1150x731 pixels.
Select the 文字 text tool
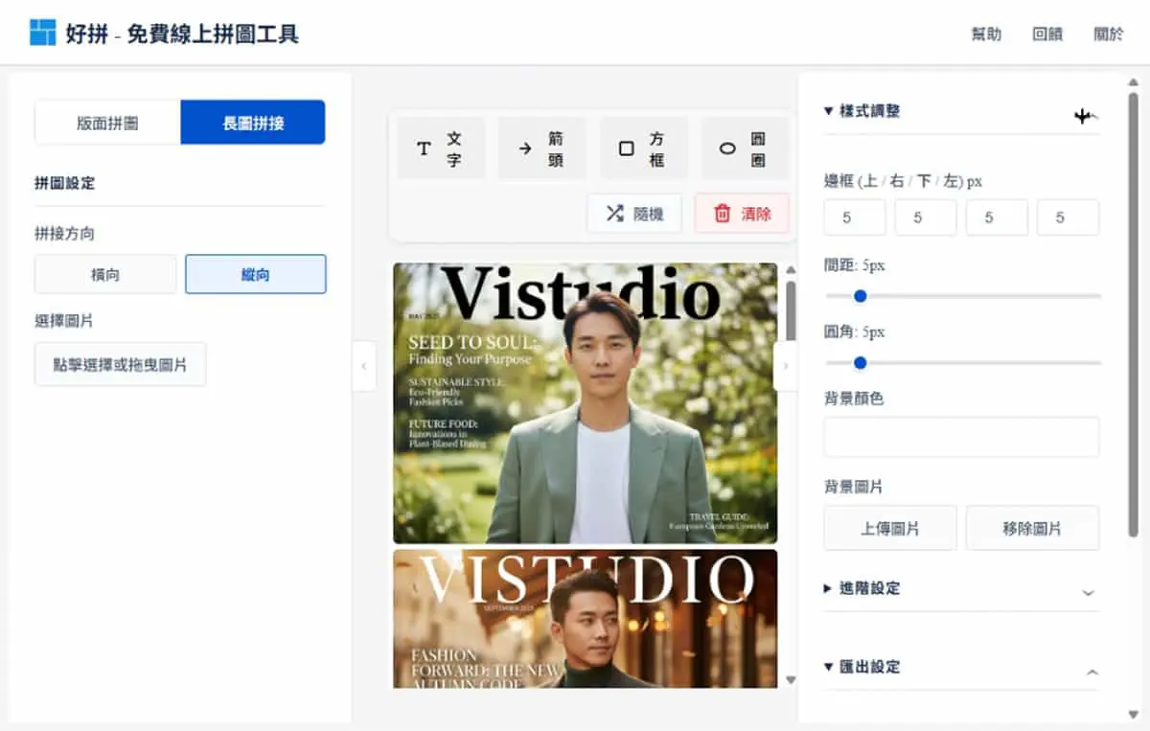click(x=441, y=148)
